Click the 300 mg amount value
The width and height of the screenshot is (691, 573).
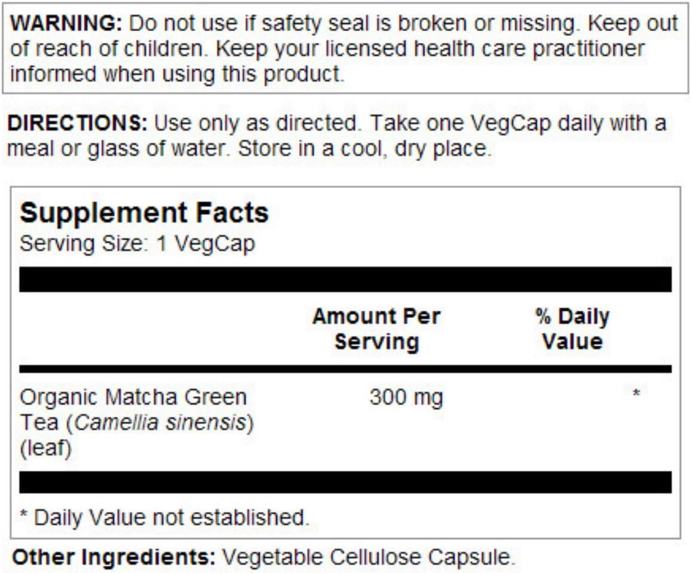click(406, 397)
